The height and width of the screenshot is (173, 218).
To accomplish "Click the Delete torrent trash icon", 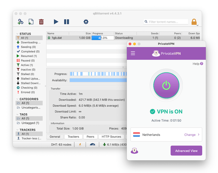I will 41,22.
